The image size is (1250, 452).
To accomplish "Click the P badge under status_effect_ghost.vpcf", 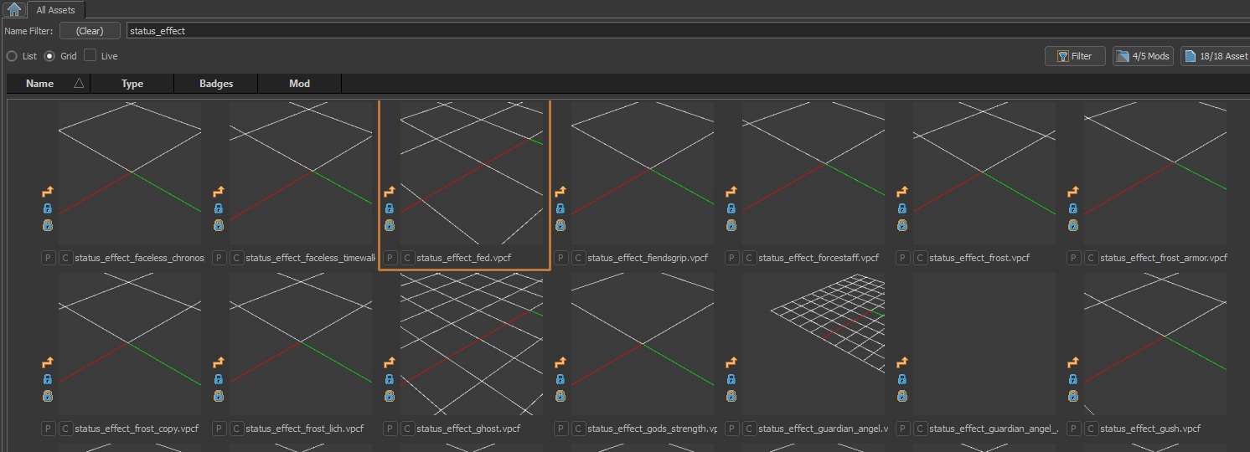I will tap(390, 429).
